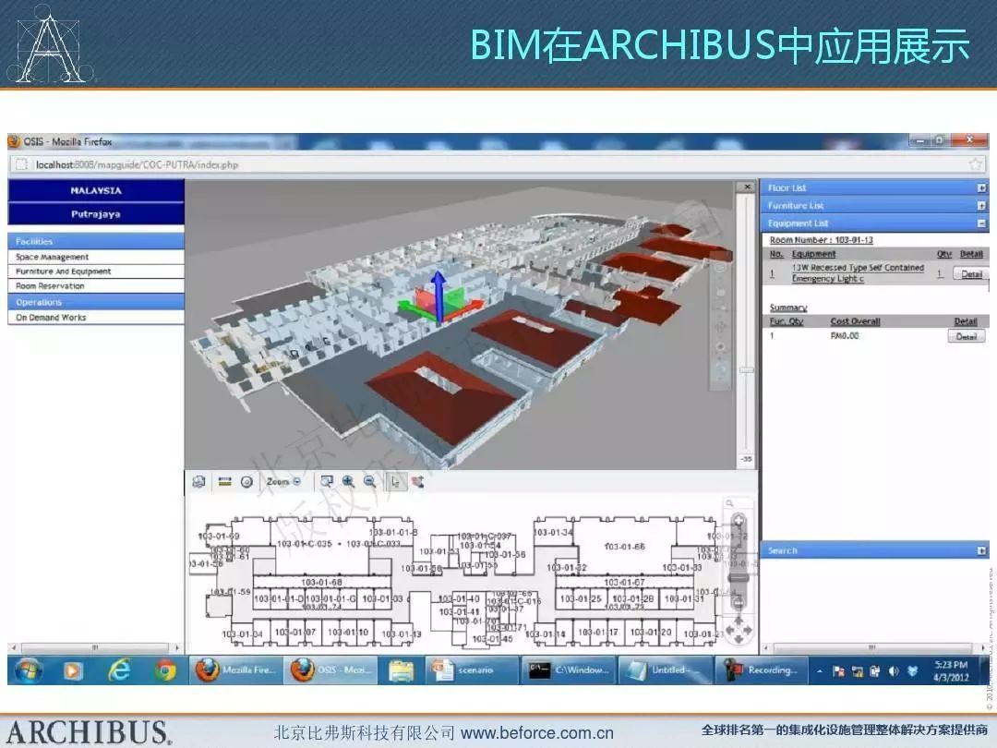Click the Qty link of Emergency Light row

[940, 273]
